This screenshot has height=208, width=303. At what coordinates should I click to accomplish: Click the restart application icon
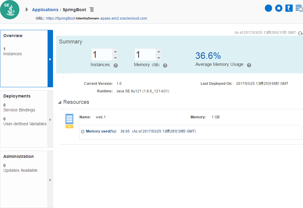pyautogui.click(x=289, y=8)
